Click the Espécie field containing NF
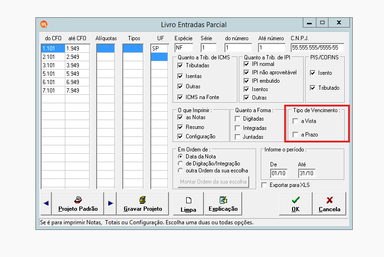 184,48
